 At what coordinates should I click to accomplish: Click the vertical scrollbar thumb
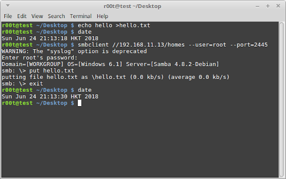point(282,99)
